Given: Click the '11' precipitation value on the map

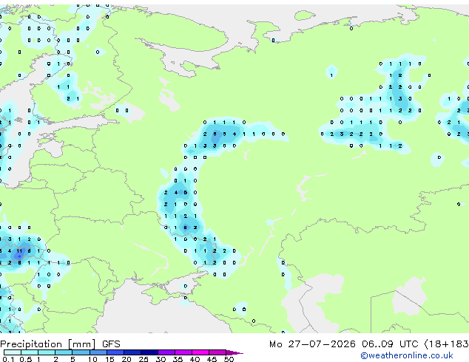Looking at the screenshot, I should pyautogui.click(x=19, y=251).
